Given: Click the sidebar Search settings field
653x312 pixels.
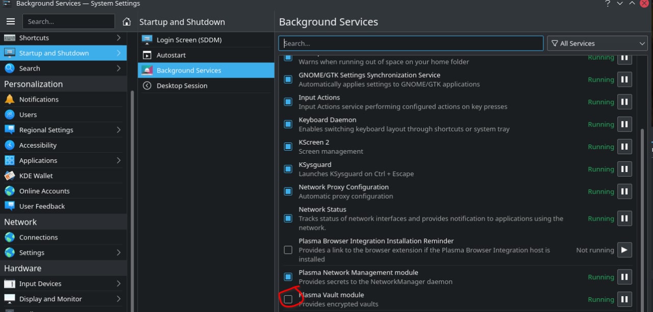Looking at the screenshot, I should click(x=68, y=21).
